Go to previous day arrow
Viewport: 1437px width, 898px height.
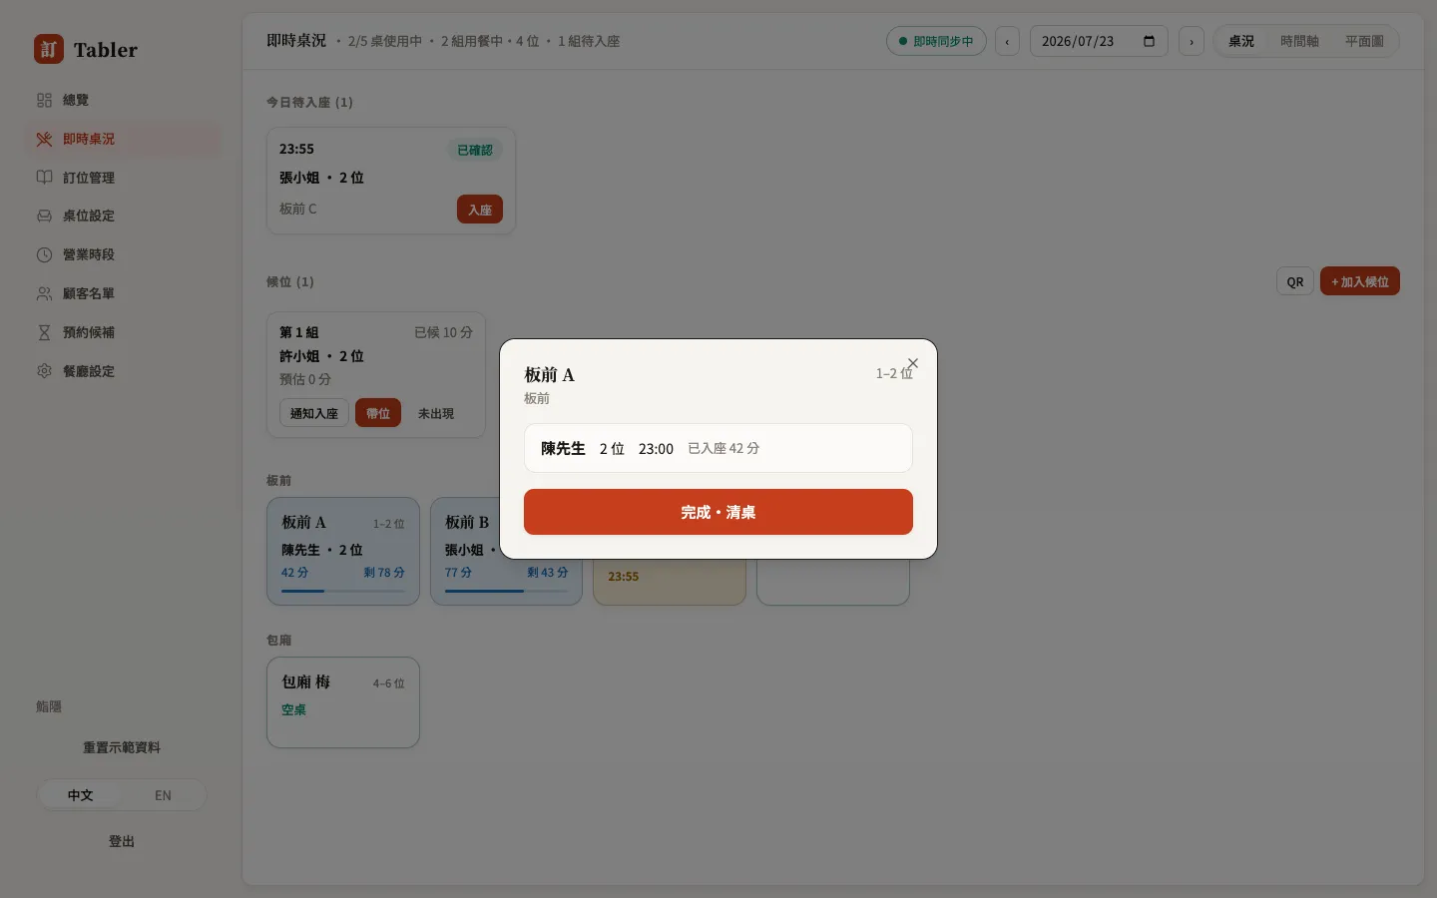1007,41
